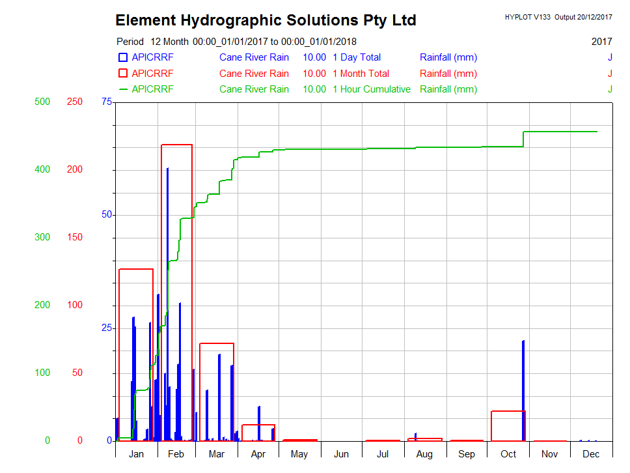Click the red January monthly total box
The width and height of the screenshot is (630, 473).
point(136,269)
